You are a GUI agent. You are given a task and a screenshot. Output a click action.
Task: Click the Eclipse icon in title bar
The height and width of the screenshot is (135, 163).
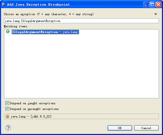tap(4, 4)
